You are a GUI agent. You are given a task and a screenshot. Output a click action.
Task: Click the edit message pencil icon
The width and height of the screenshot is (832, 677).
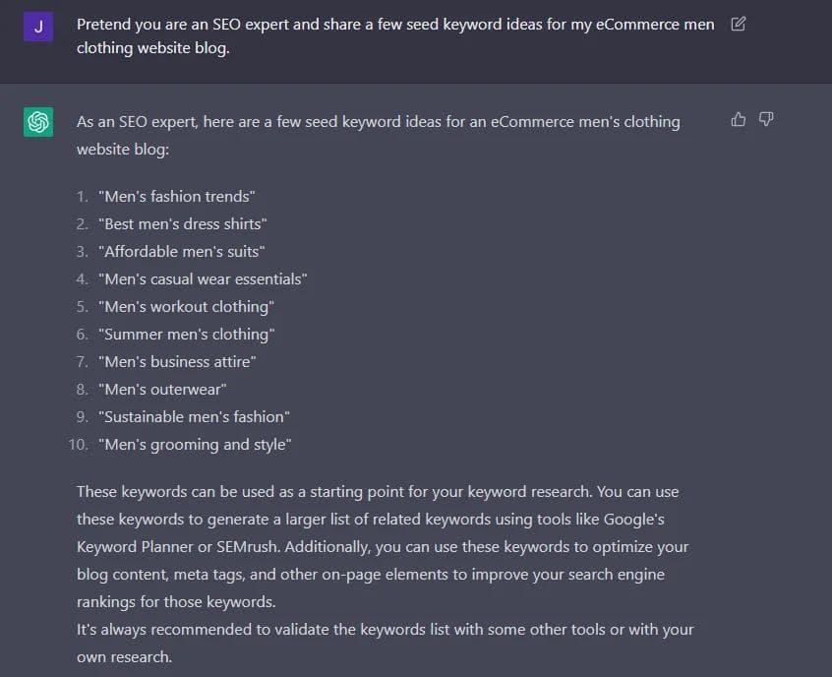point(739,24)
